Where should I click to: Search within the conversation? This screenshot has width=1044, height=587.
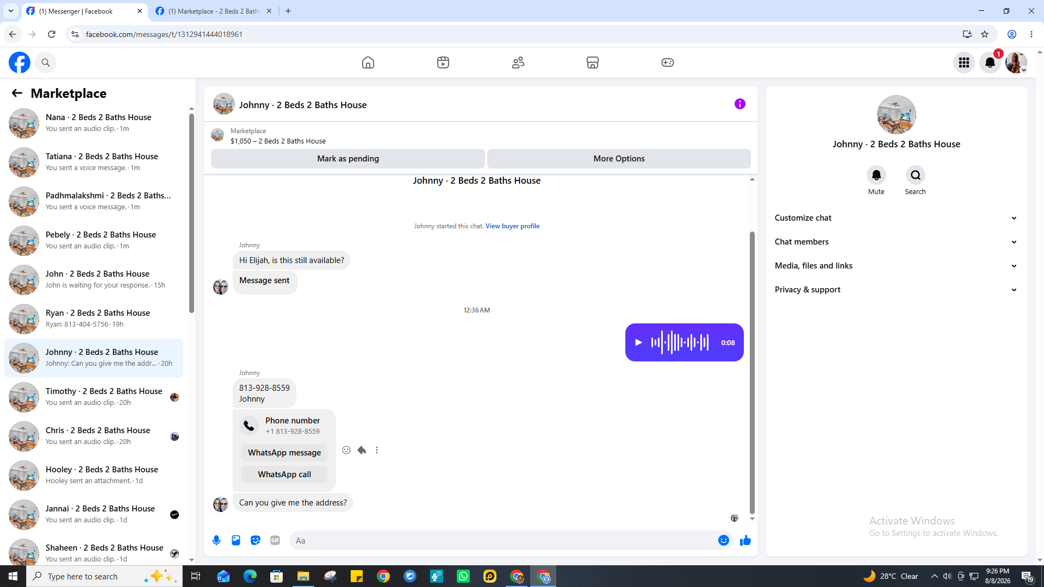[x=916, y=175]
